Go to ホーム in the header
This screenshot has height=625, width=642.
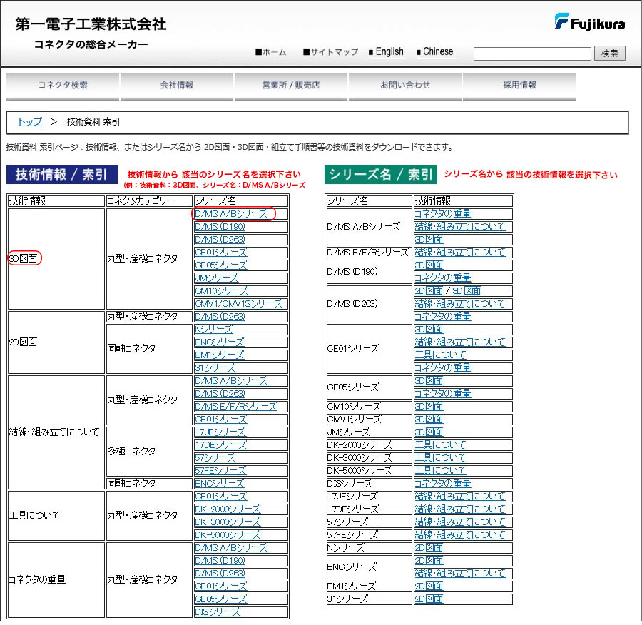tap(270, 52)
